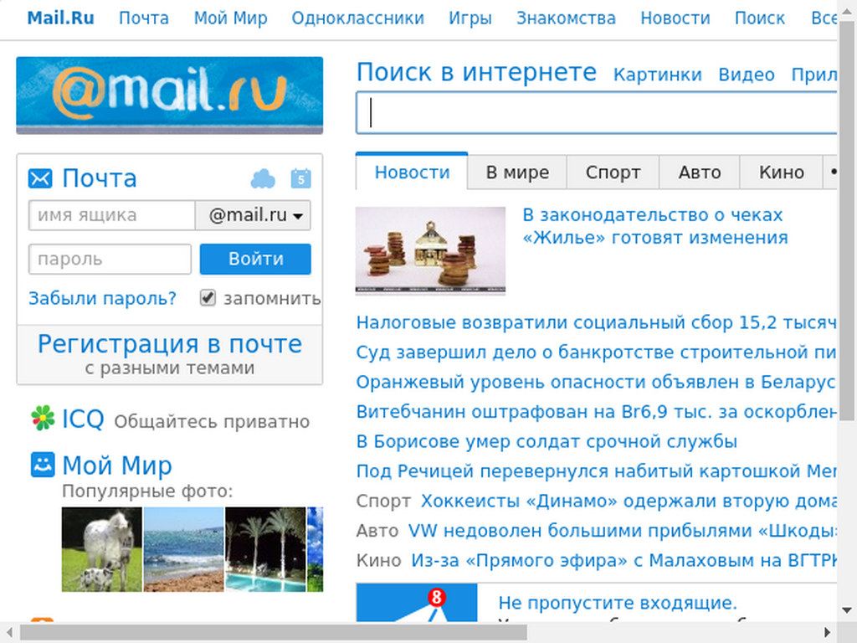Switch to the В мире tab
The width and height of the screenshot is (857, 643).
(517, 172)
